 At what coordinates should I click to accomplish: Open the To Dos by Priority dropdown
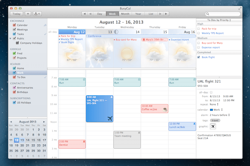point(219,20)
